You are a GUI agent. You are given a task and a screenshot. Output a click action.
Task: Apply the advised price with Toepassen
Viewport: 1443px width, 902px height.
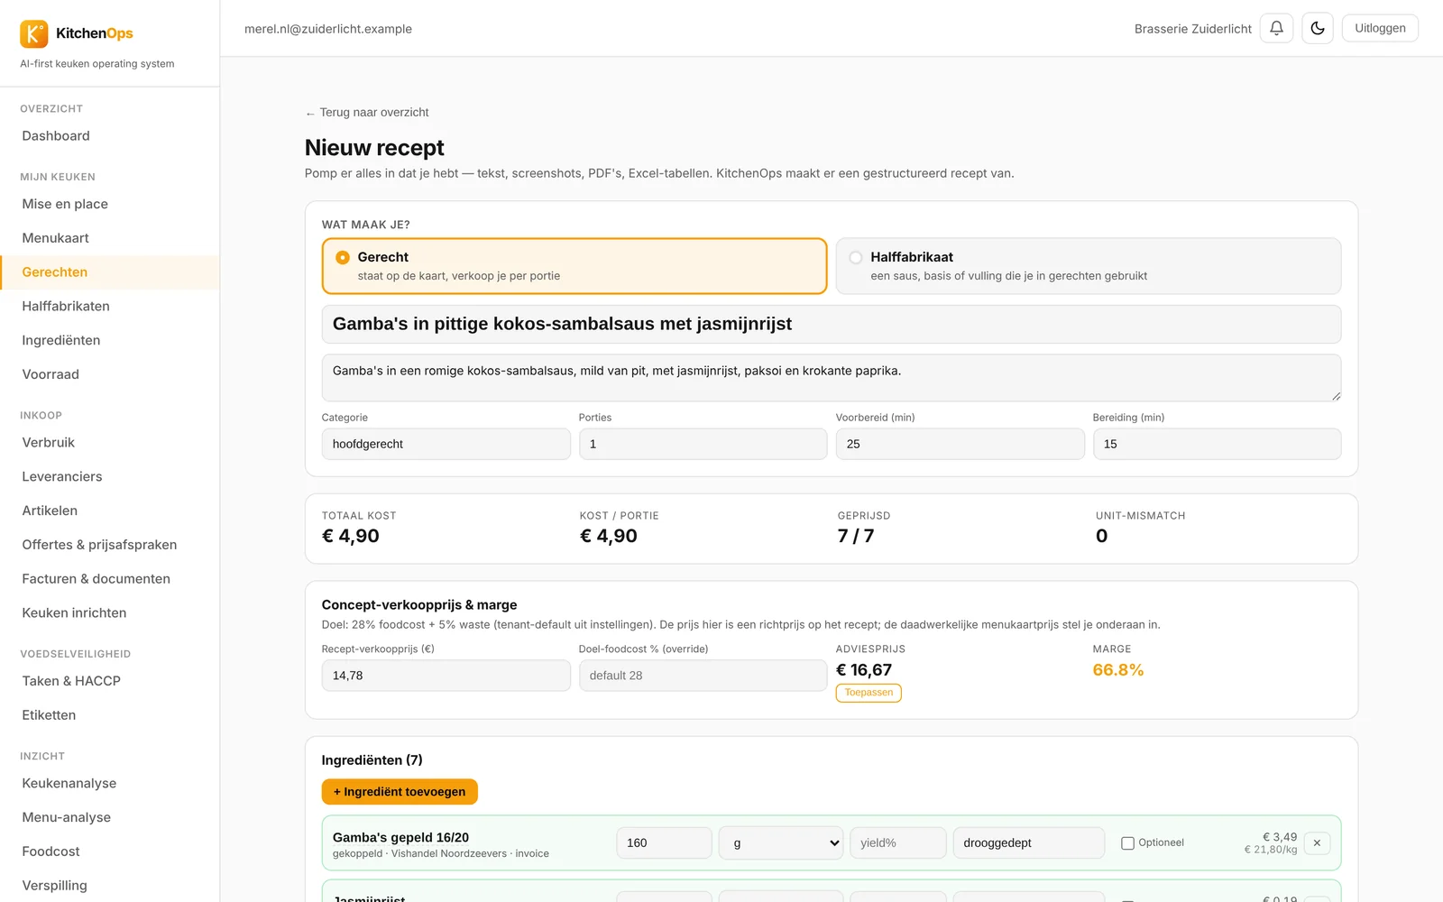869,693
